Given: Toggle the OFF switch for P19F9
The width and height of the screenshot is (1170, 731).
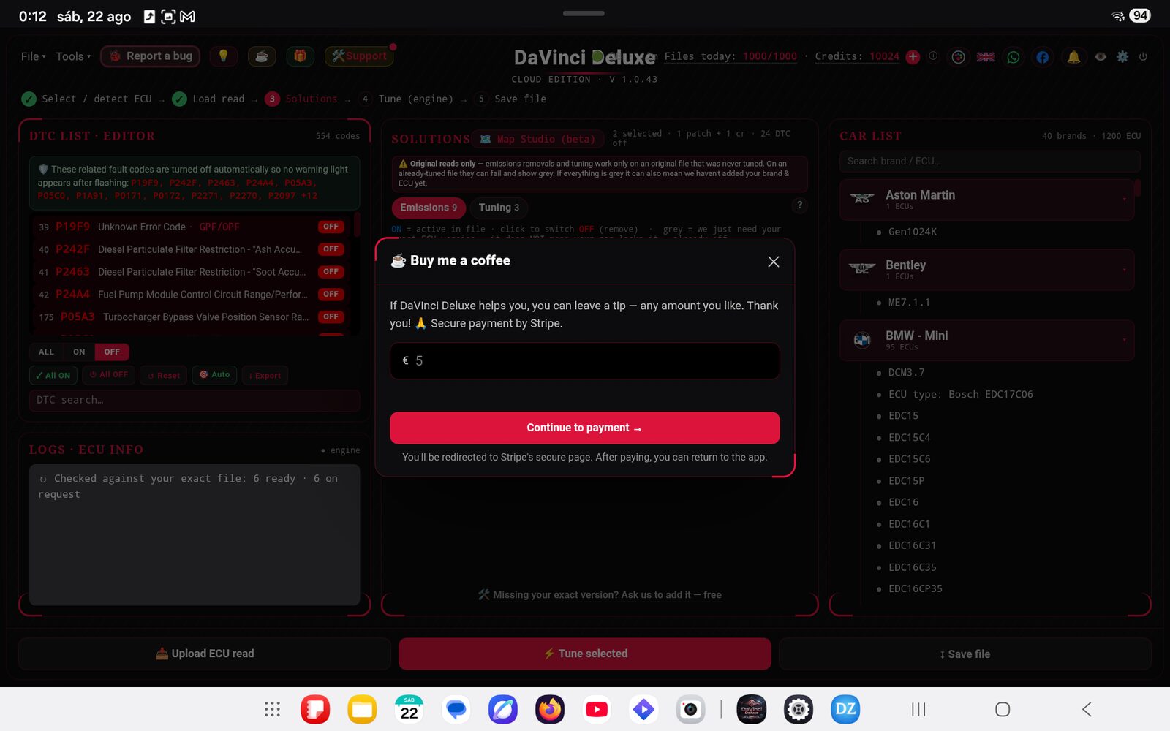Looking at the screenshot, I should coord(331,227).
